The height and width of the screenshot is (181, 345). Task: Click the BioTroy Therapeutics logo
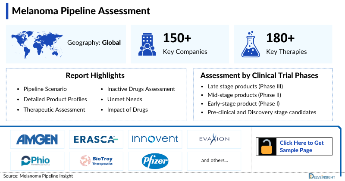click(96, 161)
